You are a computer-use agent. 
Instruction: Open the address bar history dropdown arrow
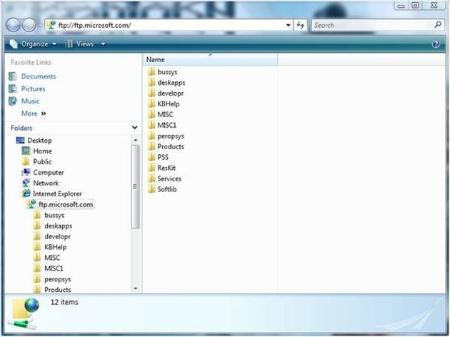pos(288,25)
